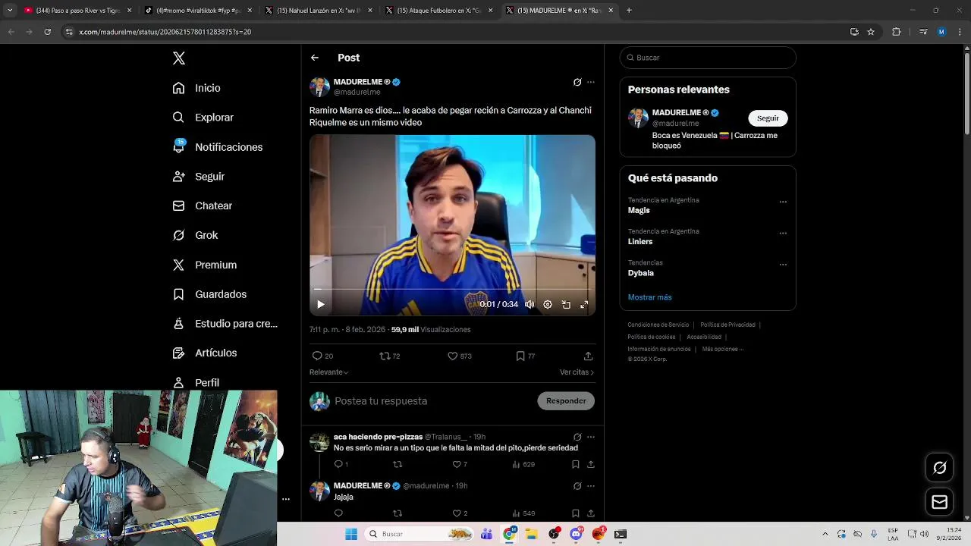
Task: Open Artículos in the sidebar
Action: coord(204,353)
